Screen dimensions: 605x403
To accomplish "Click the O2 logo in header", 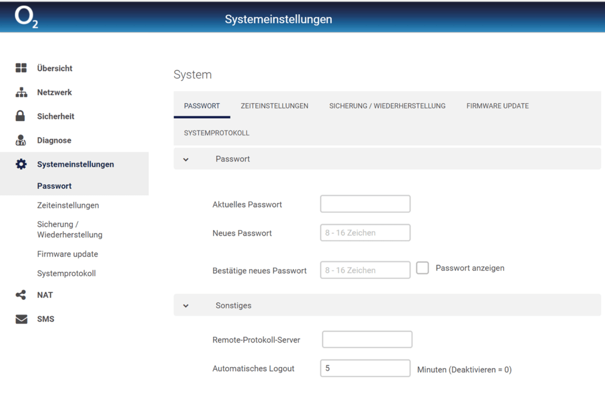I will pos(26,18).
